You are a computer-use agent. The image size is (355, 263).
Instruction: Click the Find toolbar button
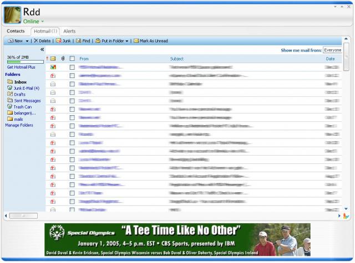click(83, 41)
